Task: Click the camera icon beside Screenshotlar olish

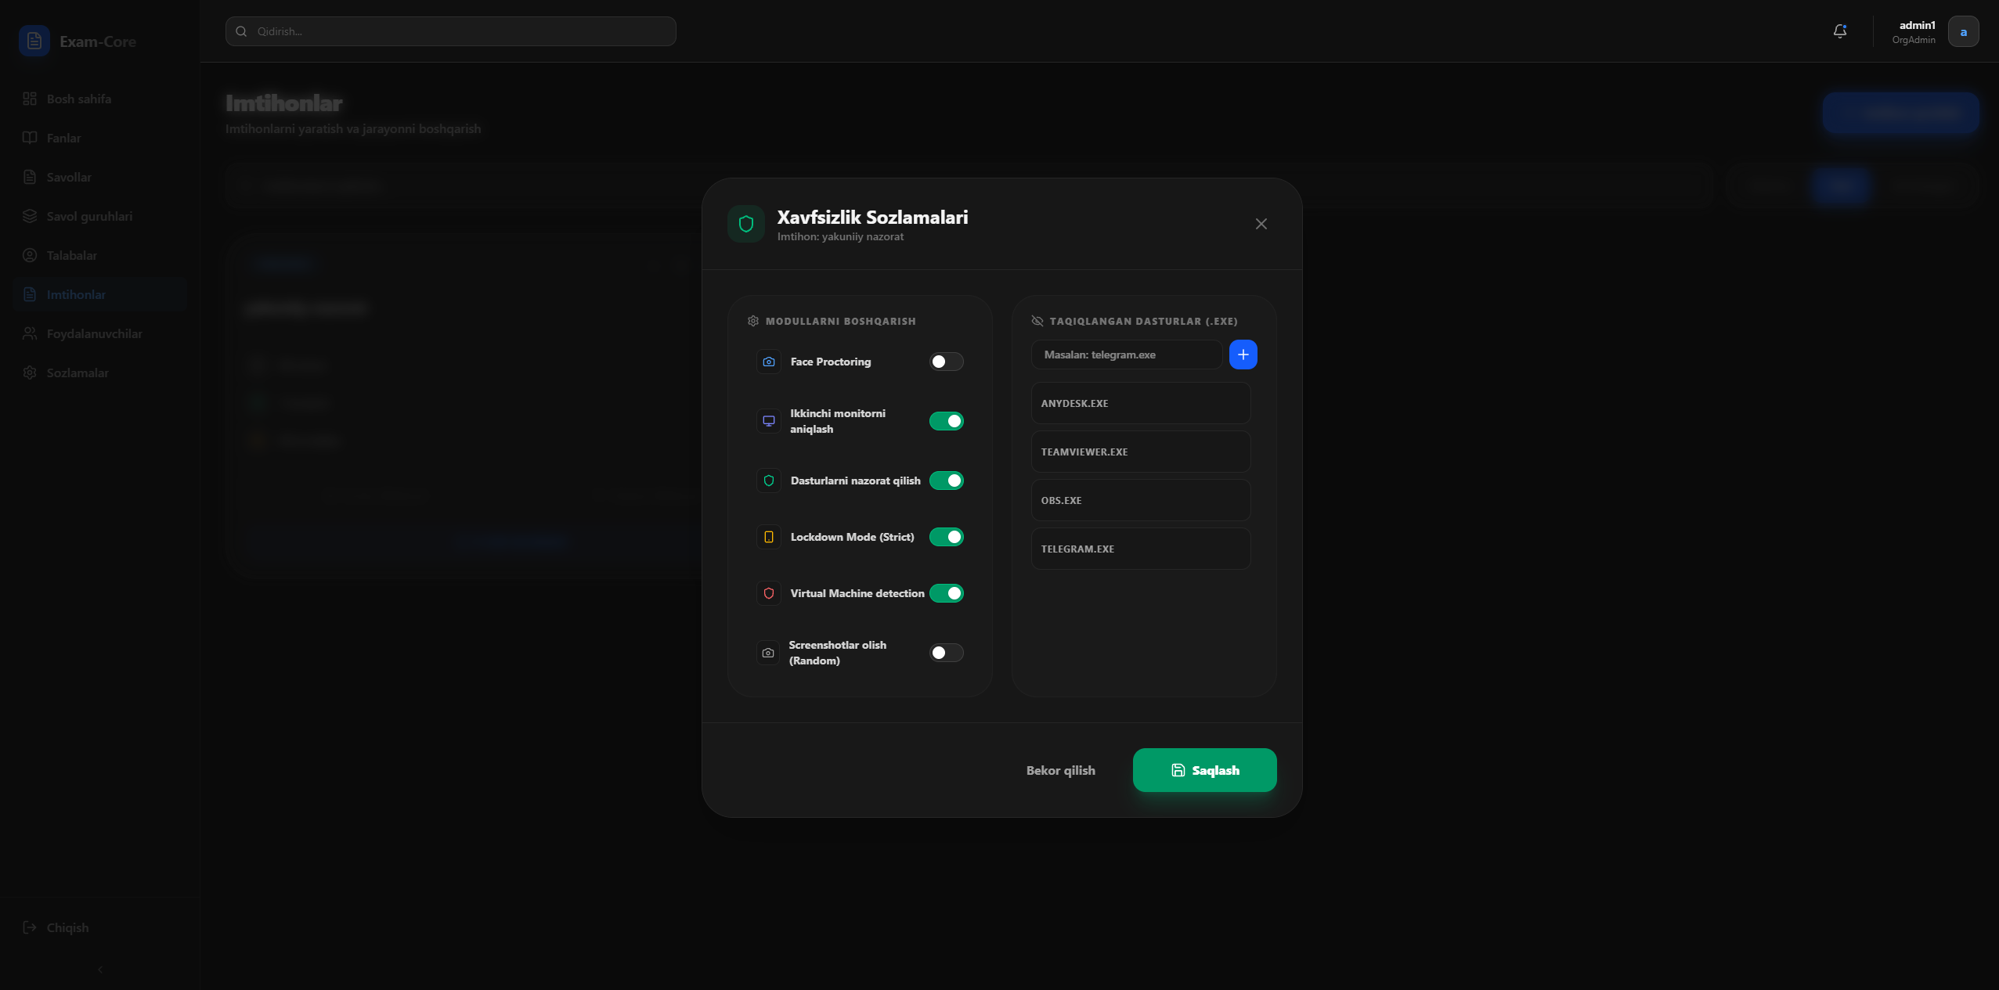Action: click(x=767, y=652)
